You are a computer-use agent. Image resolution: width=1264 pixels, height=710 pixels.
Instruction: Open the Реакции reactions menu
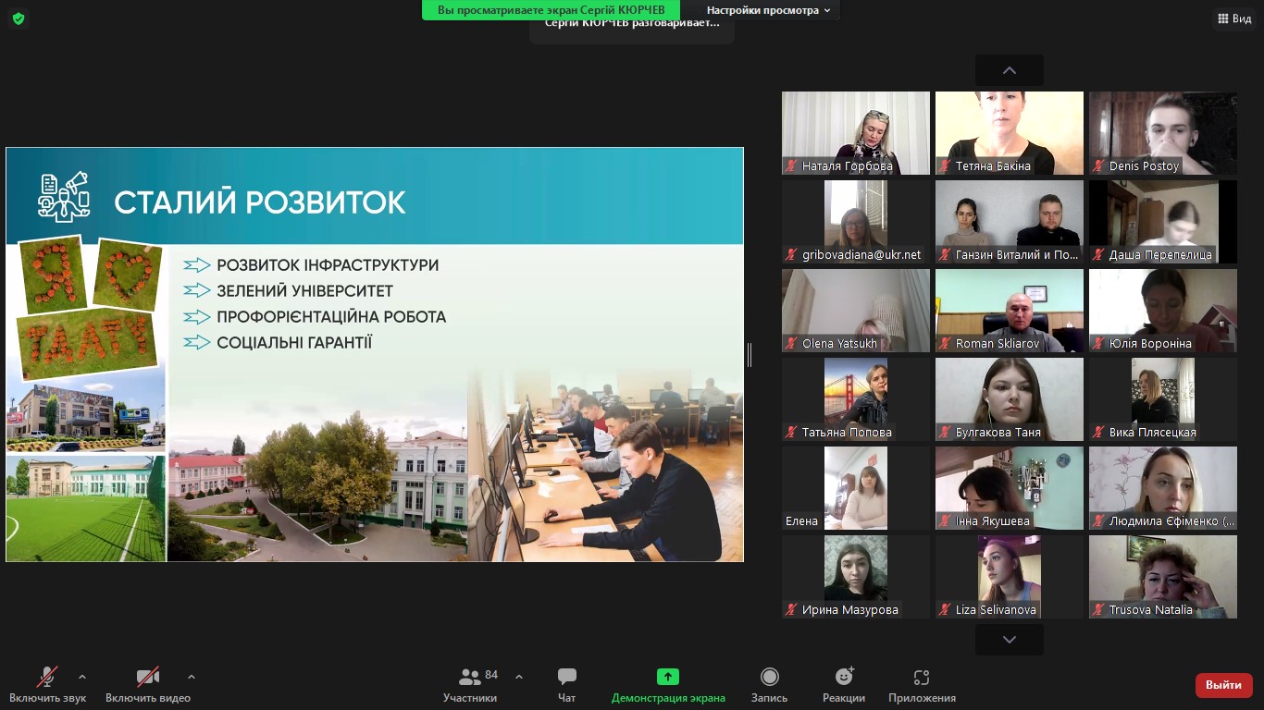(844, 685)
